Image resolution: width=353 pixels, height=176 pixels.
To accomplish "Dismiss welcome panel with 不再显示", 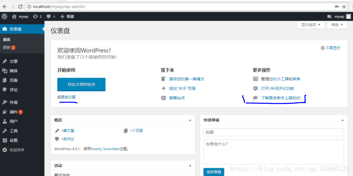I will tap(331, 48).
